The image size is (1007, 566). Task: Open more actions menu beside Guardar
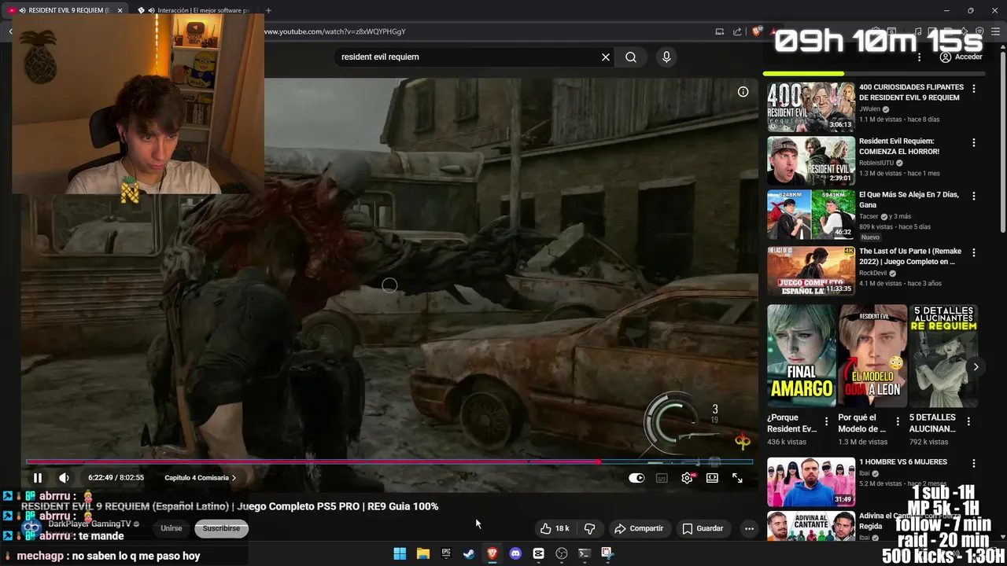749,528
